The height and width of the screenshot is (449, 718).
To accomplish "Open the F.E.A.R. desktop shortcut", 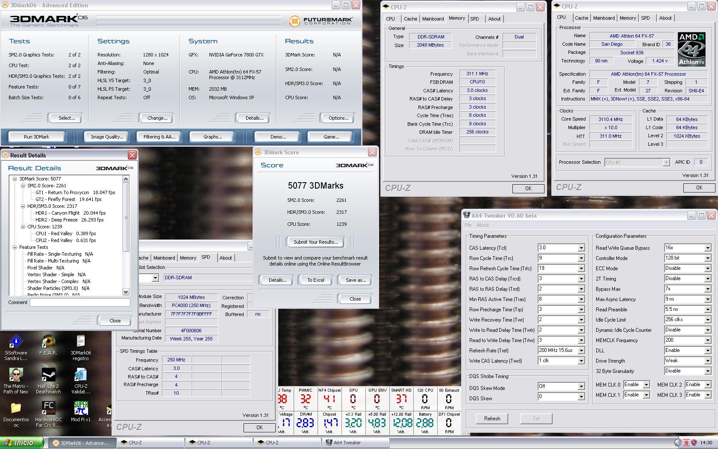I will coord(48,342).
